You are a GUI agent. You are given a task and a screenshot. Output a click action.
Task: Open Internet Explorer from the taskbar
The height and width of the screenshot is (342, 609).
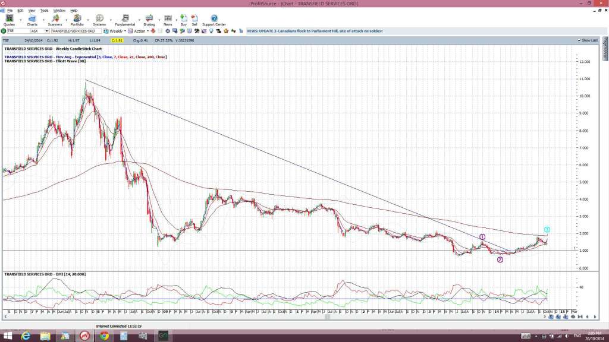[x=26, y=336]
